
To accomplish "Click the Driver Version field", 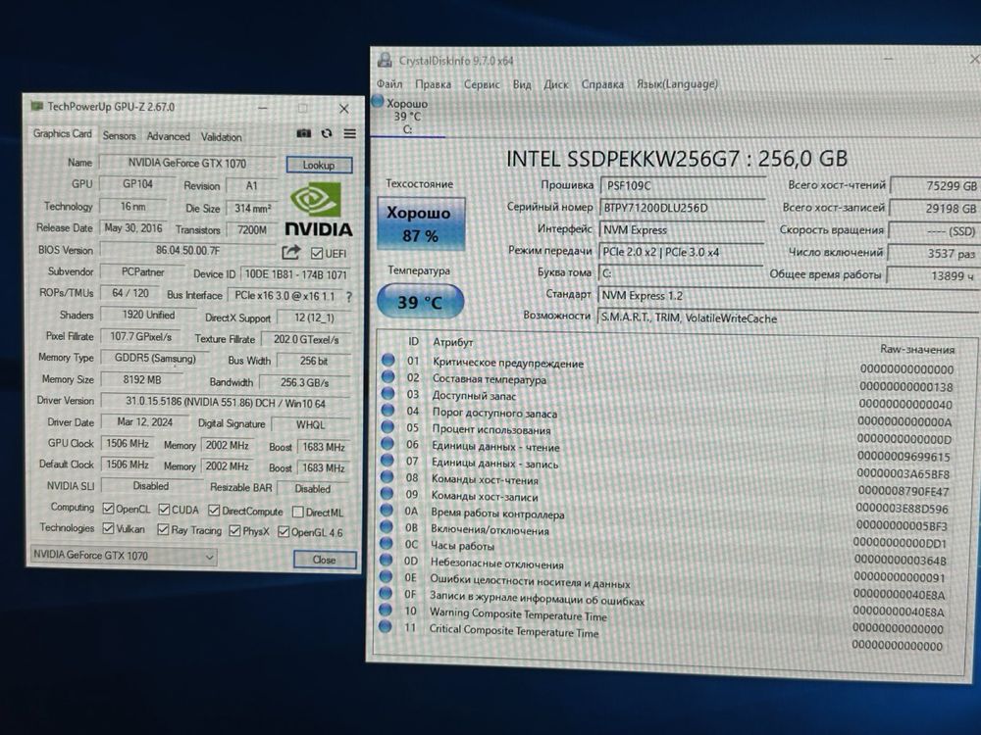I will click(226, 403).
